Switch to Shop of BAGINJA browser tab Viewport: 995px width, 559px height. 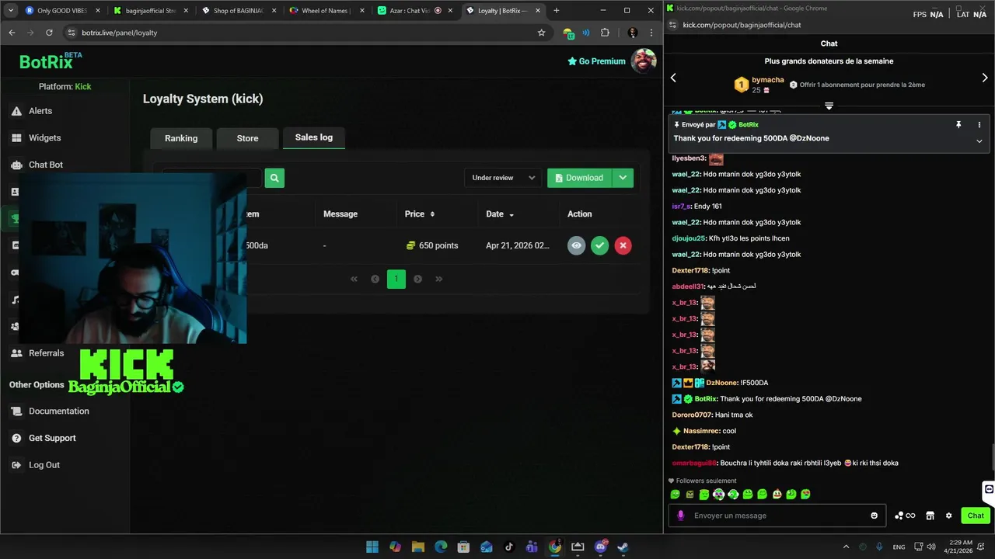coord(238,11)
